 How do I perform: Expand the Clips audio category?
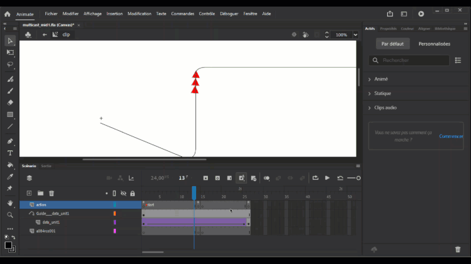pos(370,108)
